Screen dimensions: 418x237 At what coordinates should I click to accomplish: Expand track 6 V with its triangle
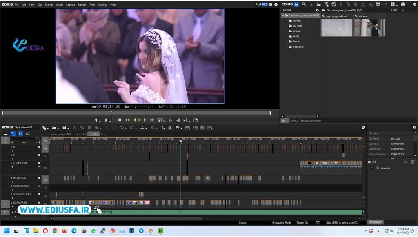tap(12, 159)
